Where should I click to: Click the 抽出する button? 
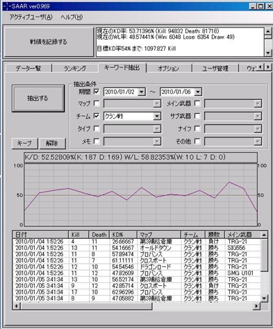38,99
